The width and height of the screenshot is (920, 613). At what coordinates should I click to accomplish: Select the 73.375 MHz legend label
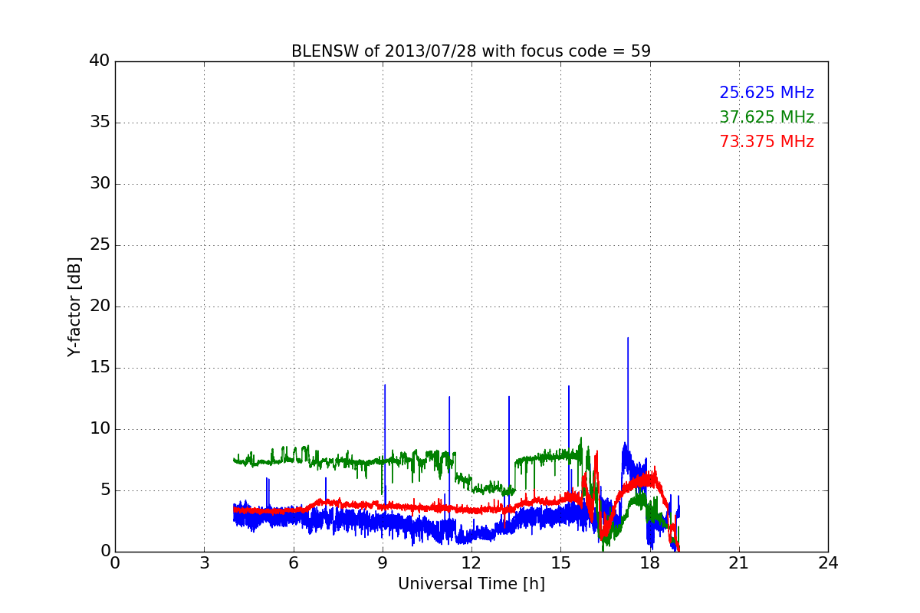[767, 142]
